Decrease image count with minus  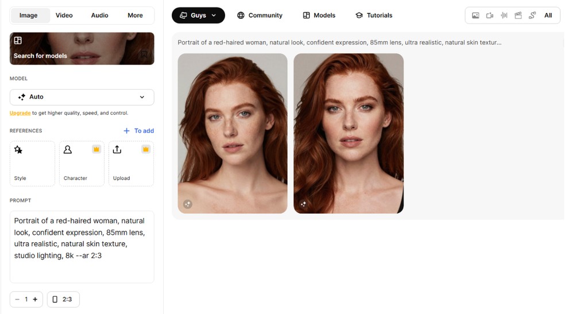(17, 299)
